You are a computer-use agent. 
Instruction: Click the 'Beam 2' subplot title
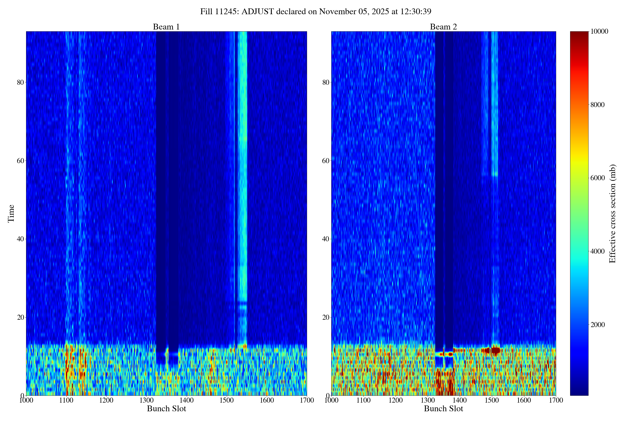[x=443, y=27]
